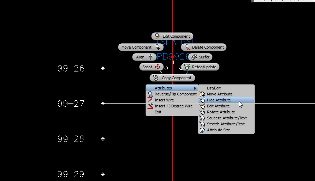Click the line reference 99-28 text
Viewport: 315px width, 181px height.
71,139
